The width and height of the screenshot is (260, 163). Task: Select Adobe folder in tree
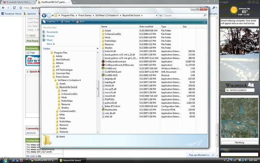59,56
